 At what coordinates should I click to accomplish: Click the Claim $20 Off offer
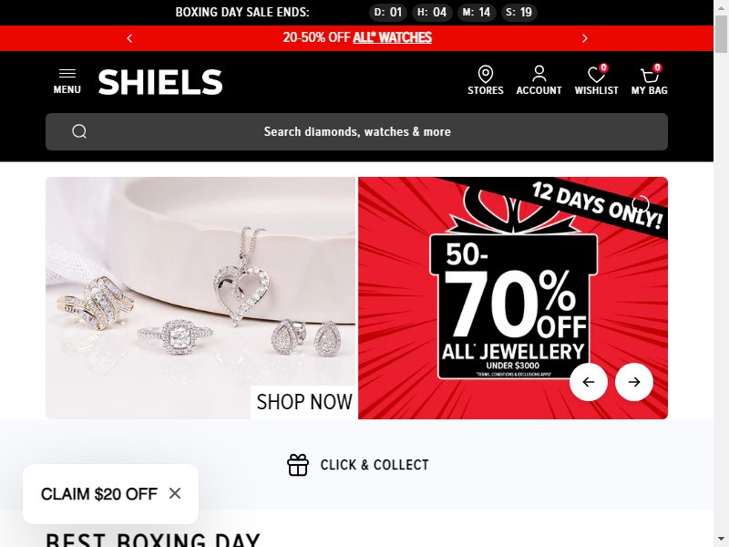click(x=99, y=494)
